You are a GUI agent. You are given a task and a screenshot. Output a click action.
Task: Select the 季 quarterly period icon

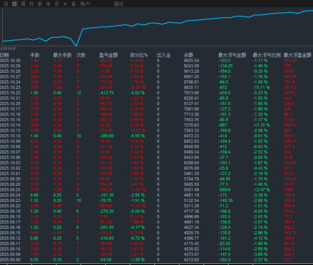pyautogui.click(x=40, y=4)
